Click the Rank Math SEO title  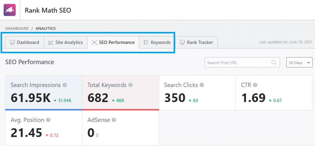pyautogui.click(x=48, y=10)
